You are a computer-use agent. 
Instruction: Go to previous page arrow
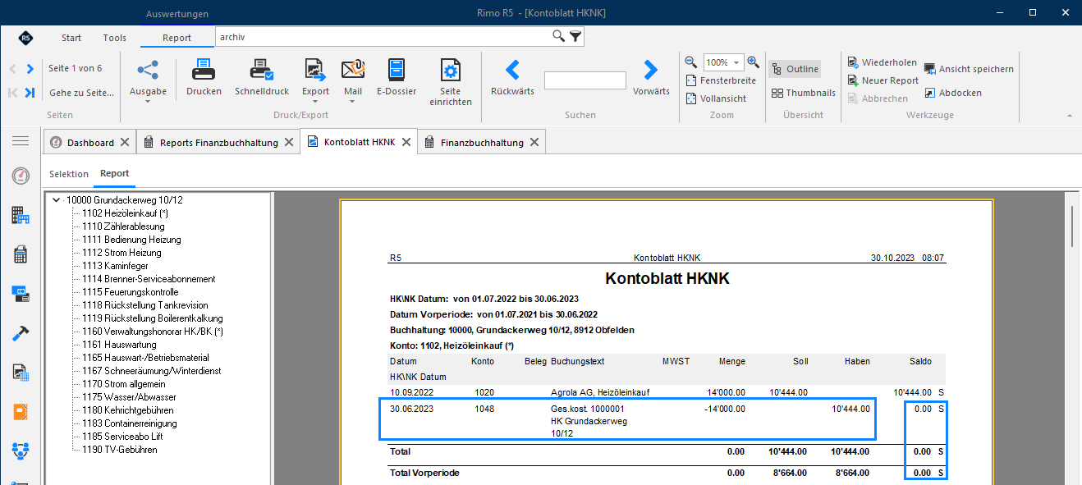[12, 69]
